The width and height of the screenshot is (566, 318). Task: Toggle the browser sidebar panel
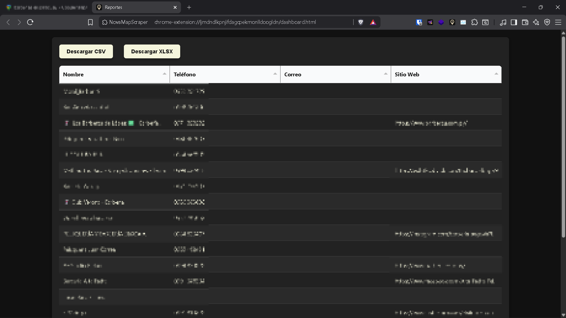pyautogui.click(x=514, y=22)
